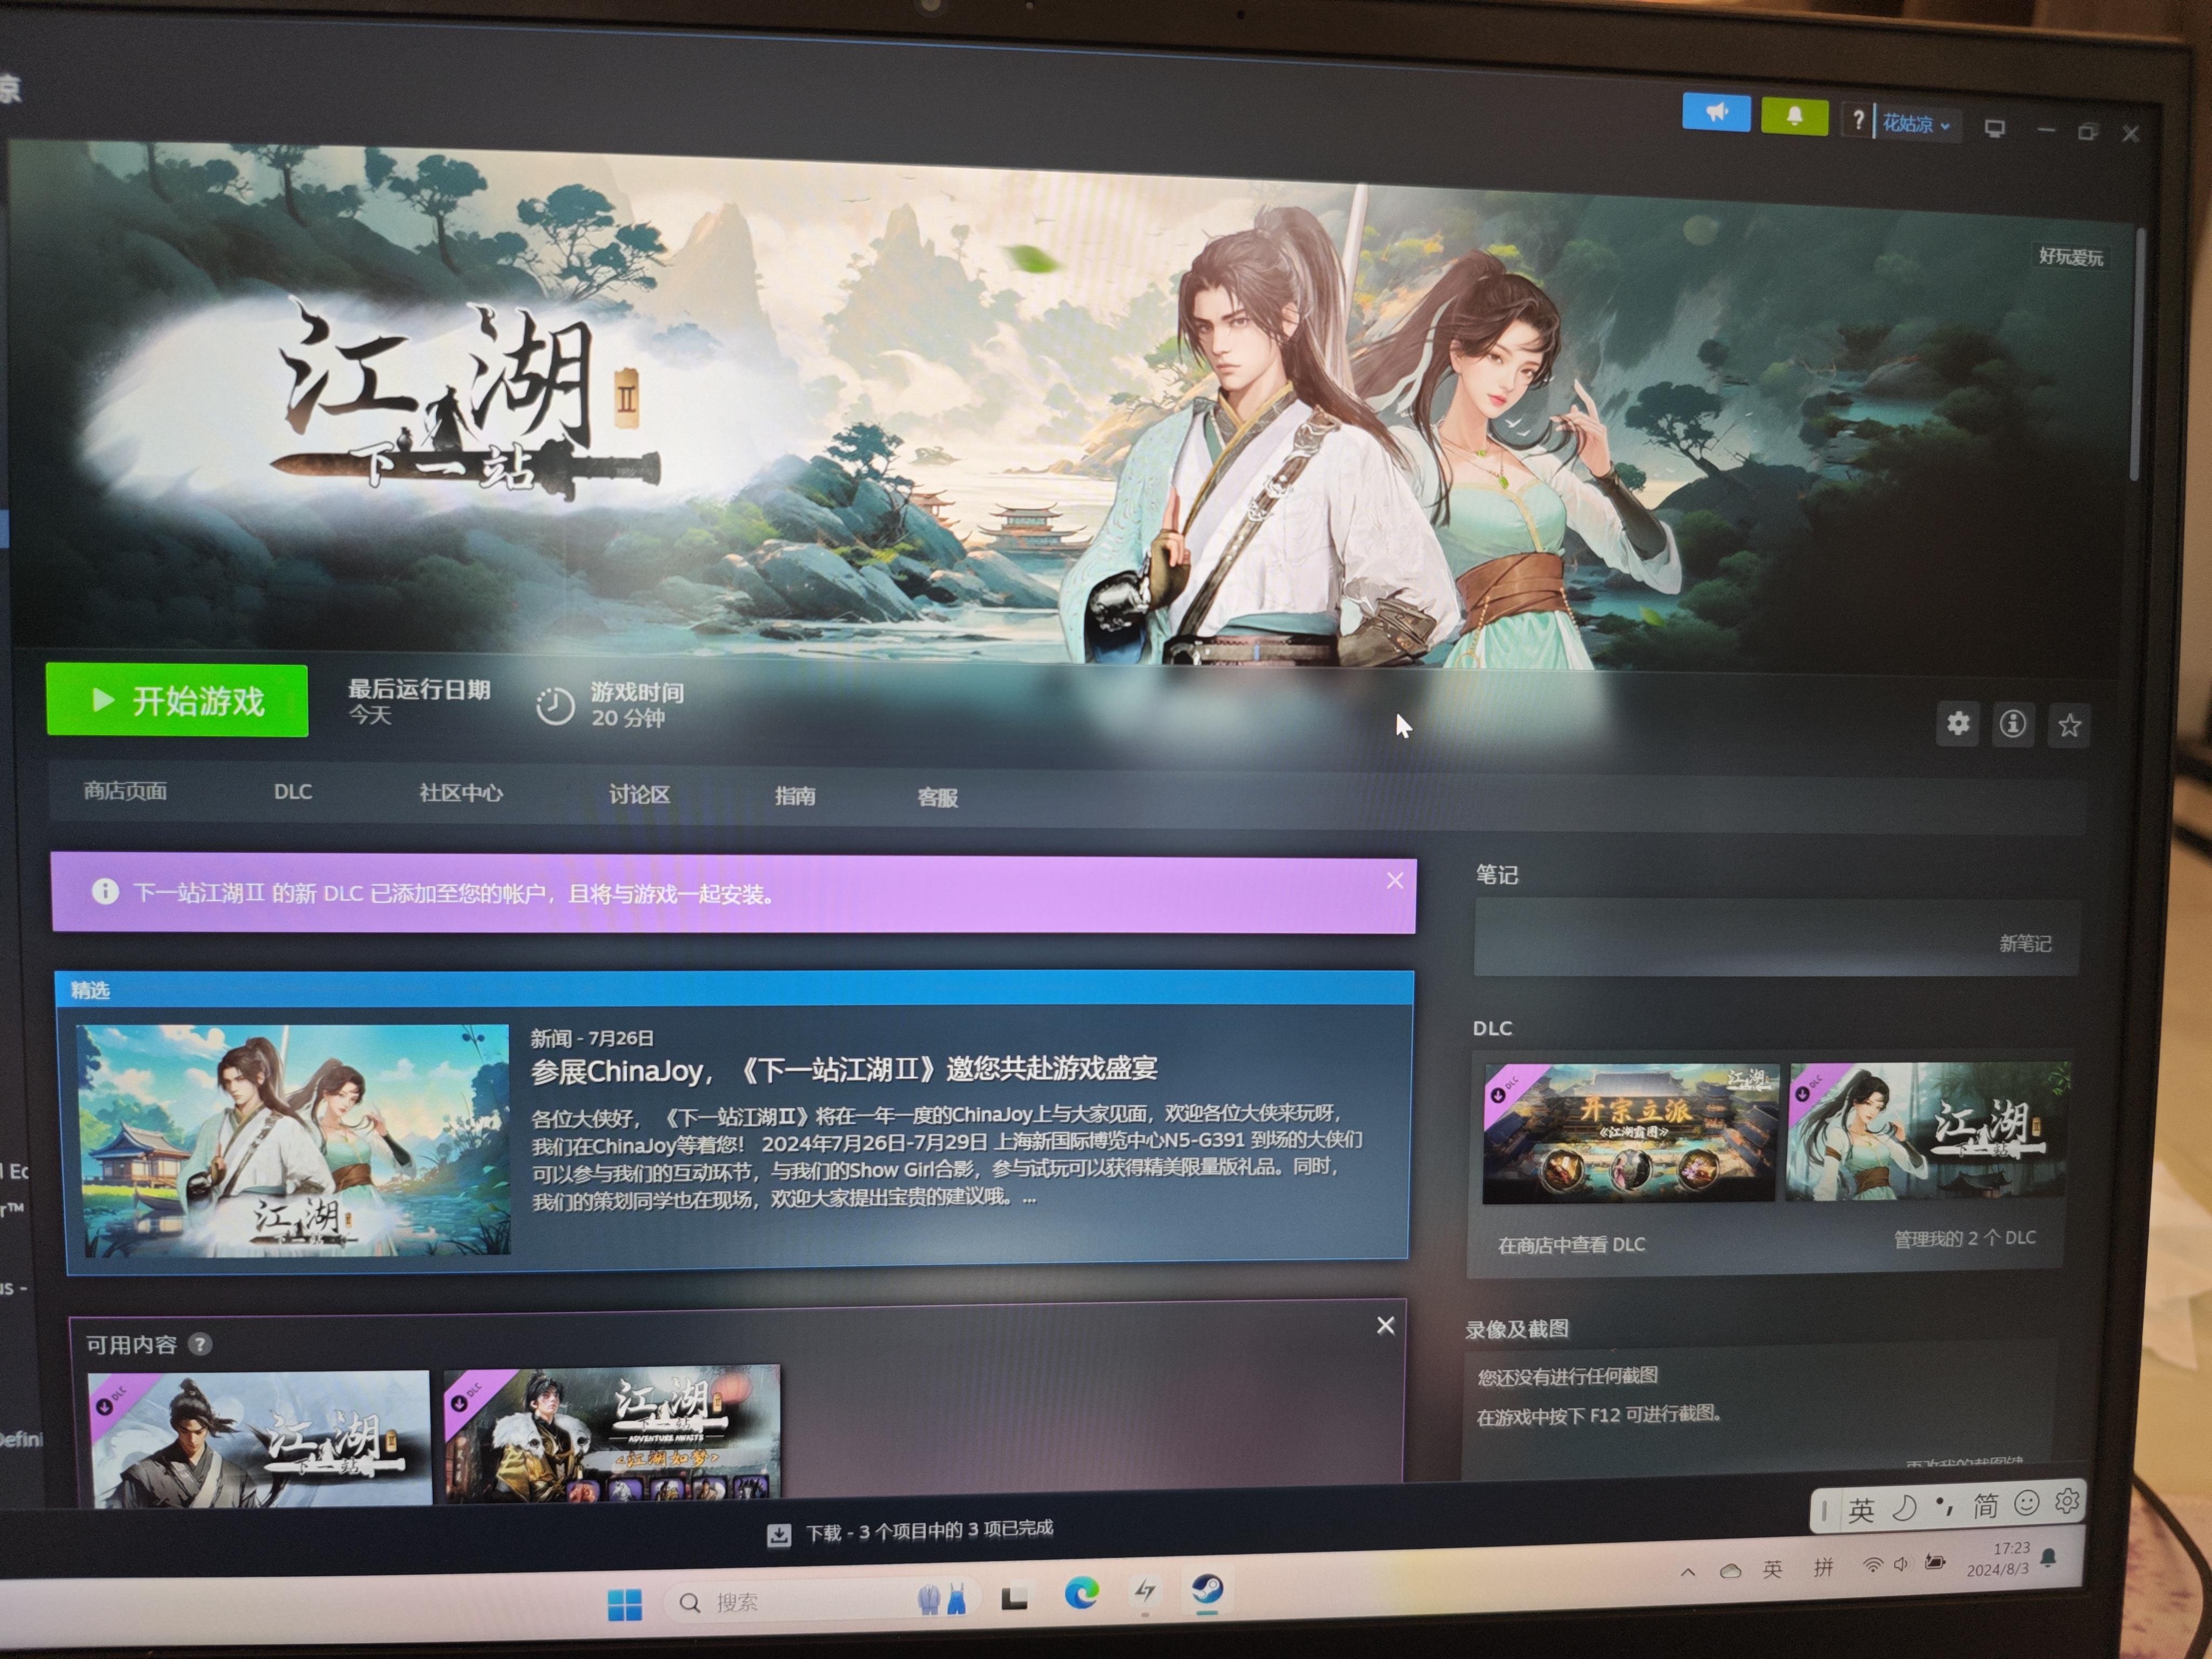Close the new DLC notification banner
Image resolution: width=2212 pixels, height=1659 pixels.
pos(1394,880)
